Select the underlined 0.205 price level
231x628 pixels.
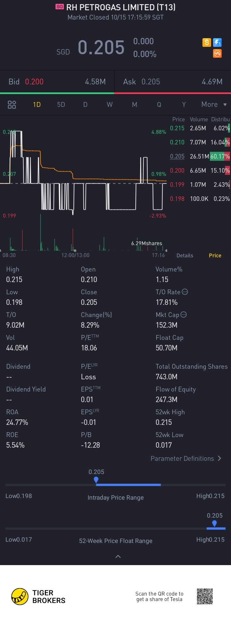[177, 156]
